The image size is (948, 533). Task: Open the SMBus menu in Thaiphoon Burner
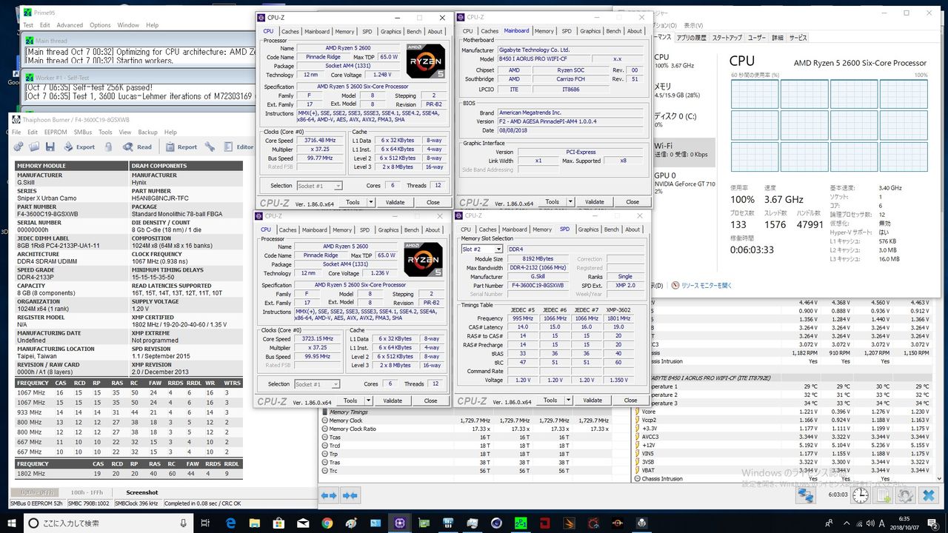(x=83, y=132)
